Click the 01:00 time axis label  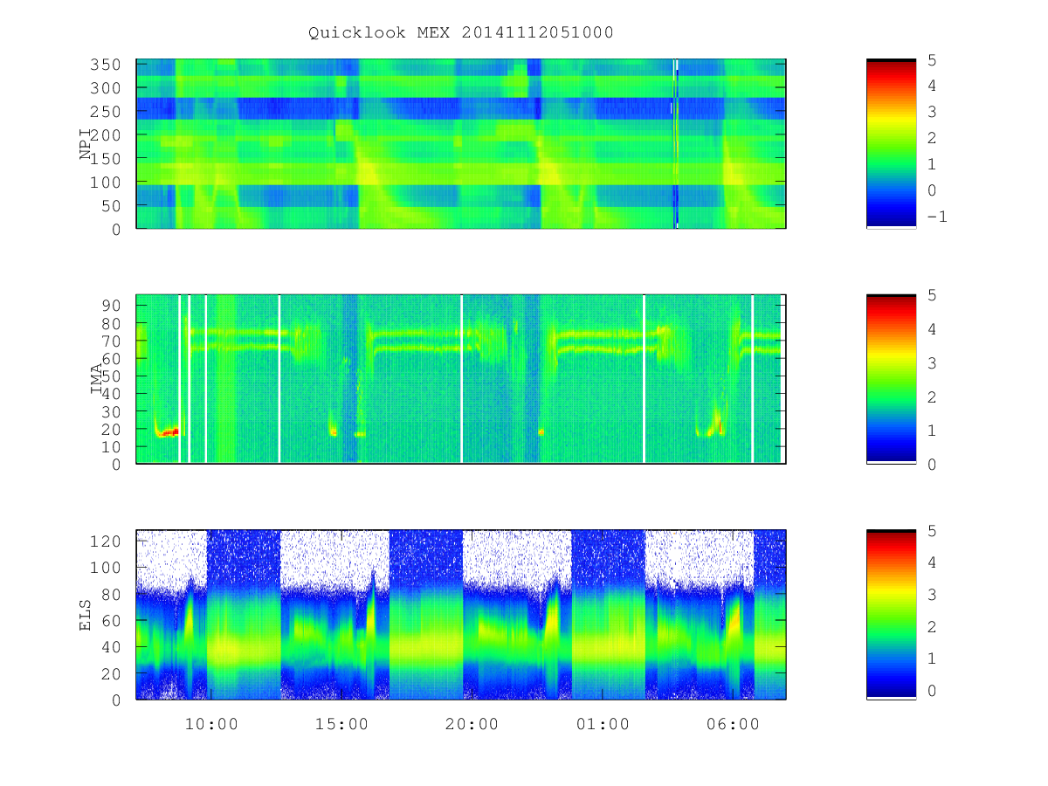(x=603, y=724)
